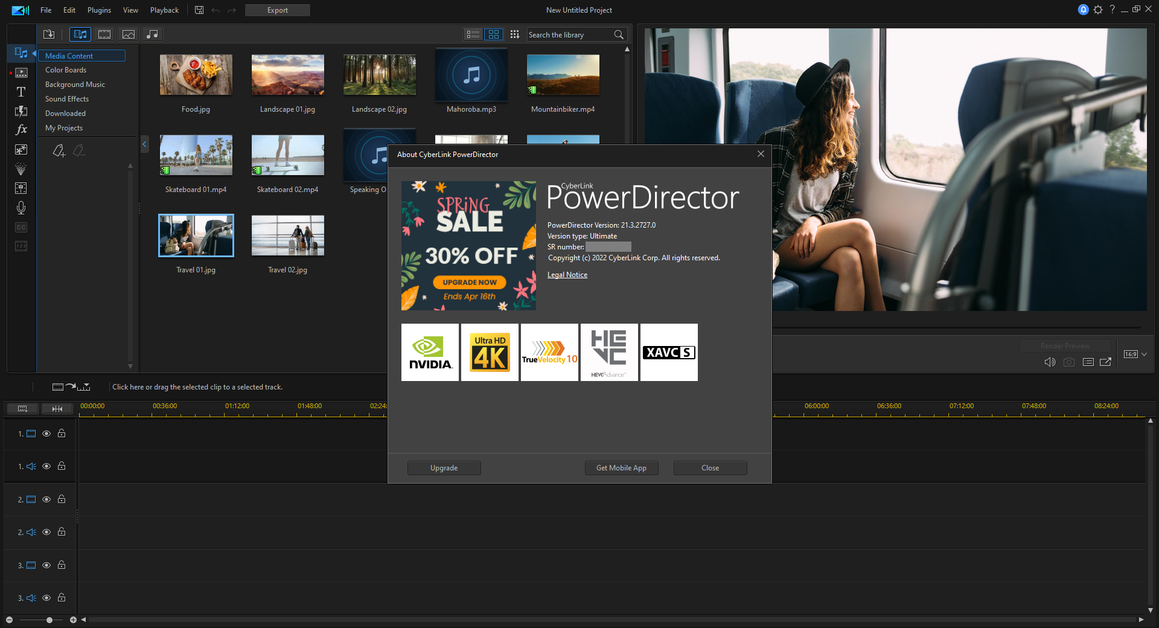Show all media types in library

80,34
